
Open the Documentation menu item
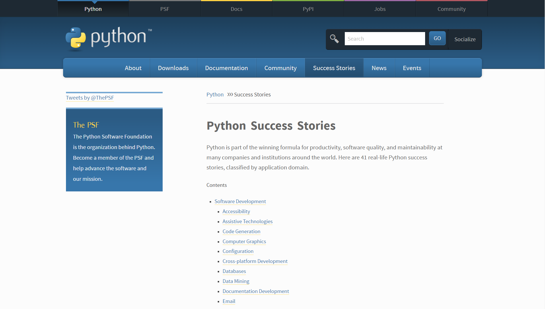[227, 68]
